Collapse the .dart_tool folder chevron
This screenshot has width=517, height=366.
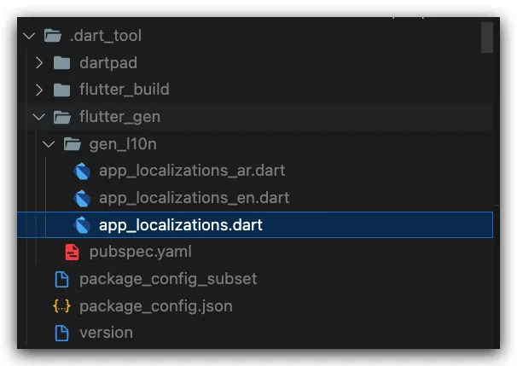click(x=29, y=36)
